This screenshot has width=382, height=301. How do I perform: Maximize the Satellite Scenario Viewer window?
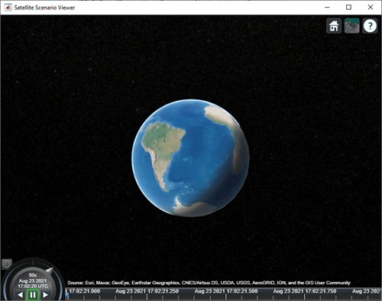(x=348, y=8)
